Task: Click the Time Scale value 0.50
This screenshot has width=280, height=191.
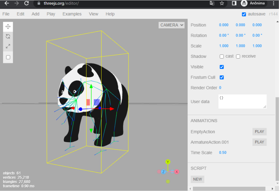Action: [x=223, y=153]
